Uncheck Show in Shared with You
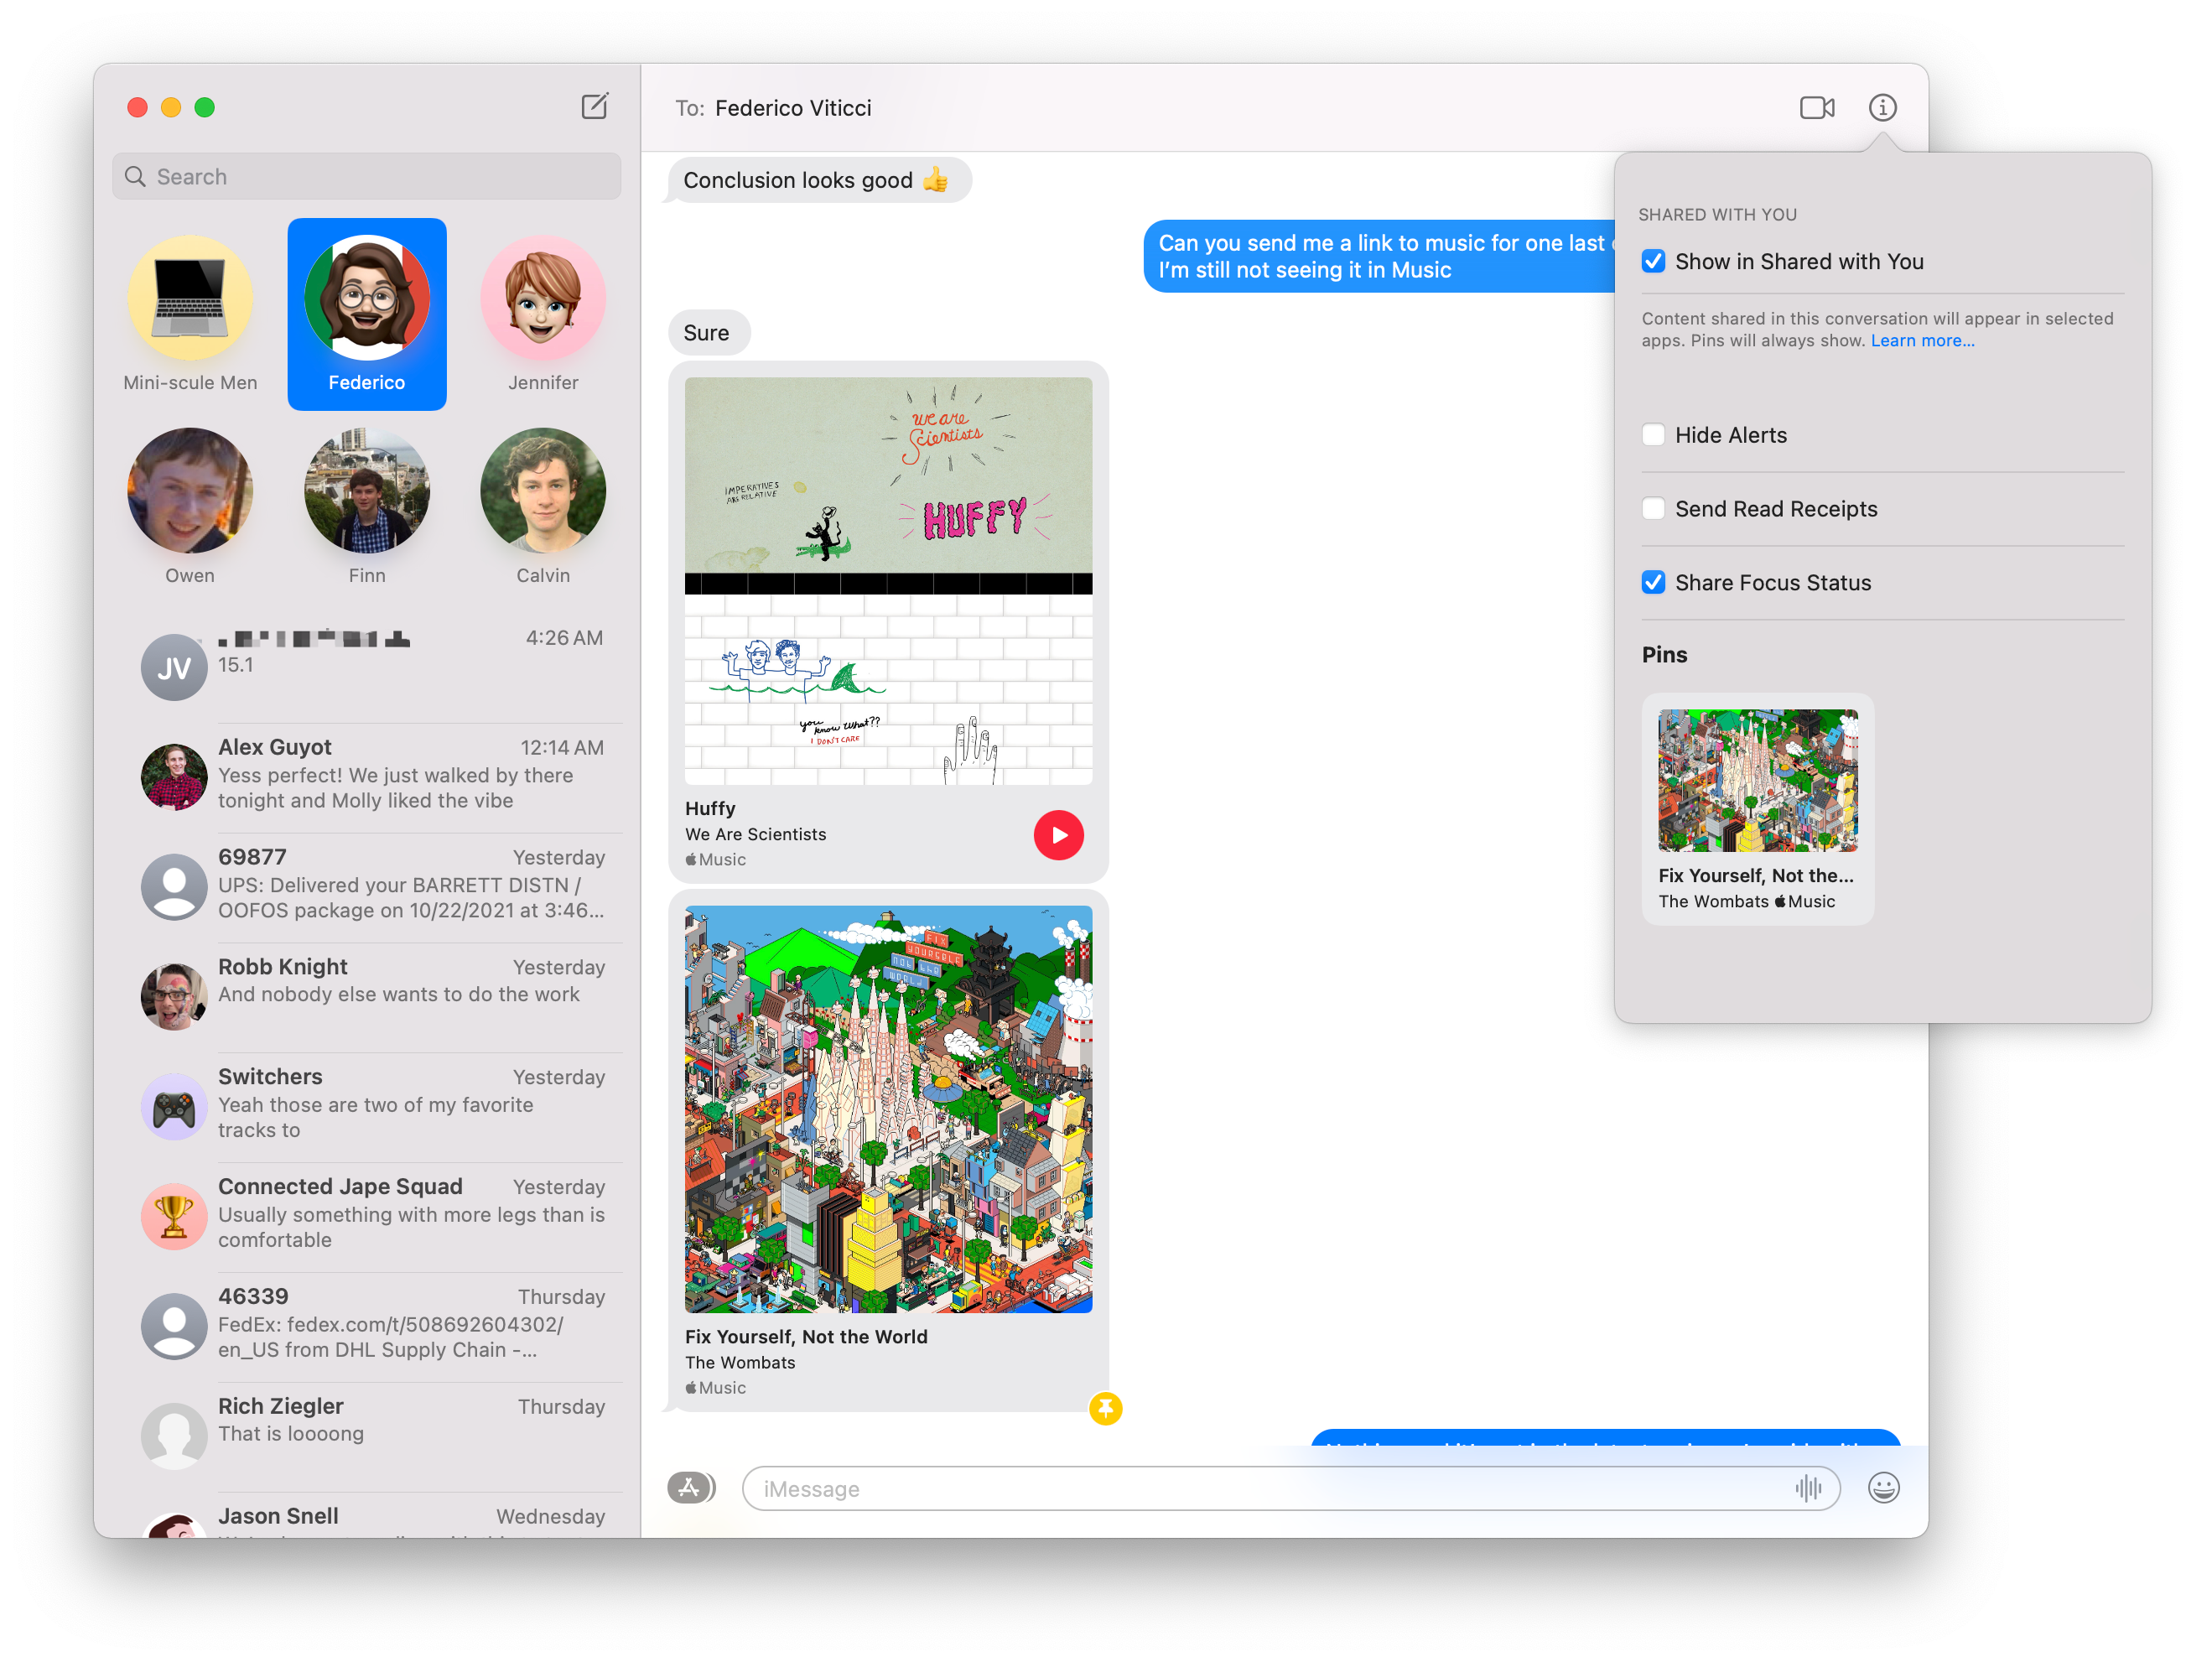This screenshot has width=2212, height=1662. point(1653,262)
